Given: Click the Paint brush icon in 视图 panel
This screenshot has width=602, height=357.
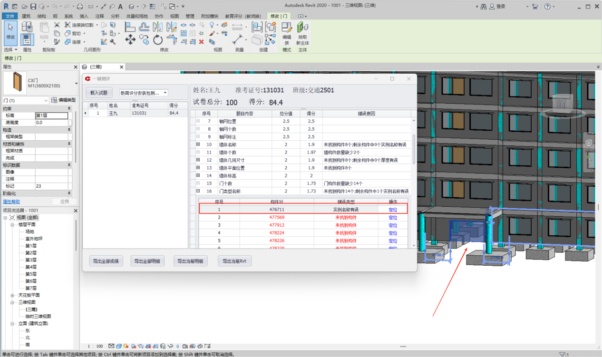Looking at the screenshot, I should pos(212,33).
